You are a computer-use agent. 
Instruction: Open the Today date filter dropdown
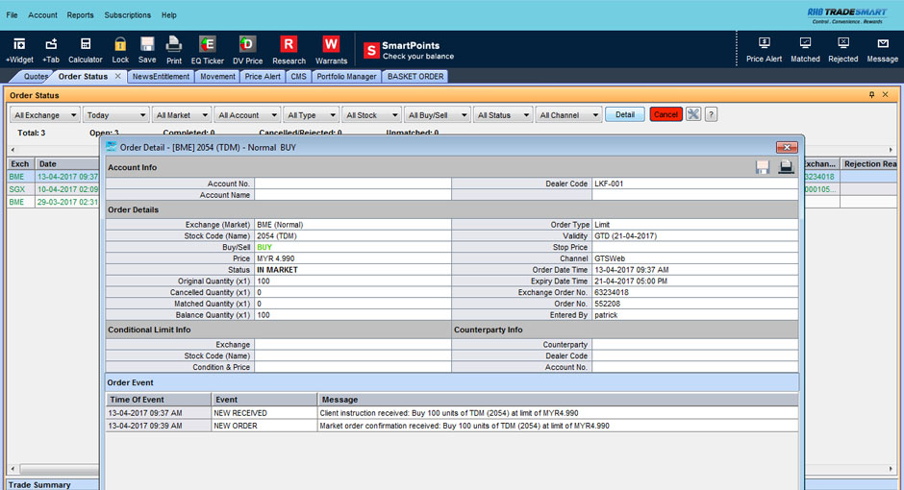click(115, 115)
